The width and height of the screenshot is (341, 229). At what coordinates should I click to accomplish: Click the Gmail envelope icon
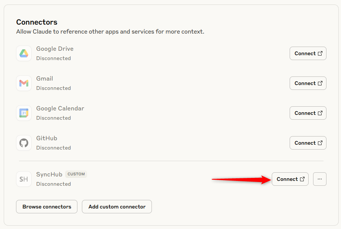click(24, 83)
